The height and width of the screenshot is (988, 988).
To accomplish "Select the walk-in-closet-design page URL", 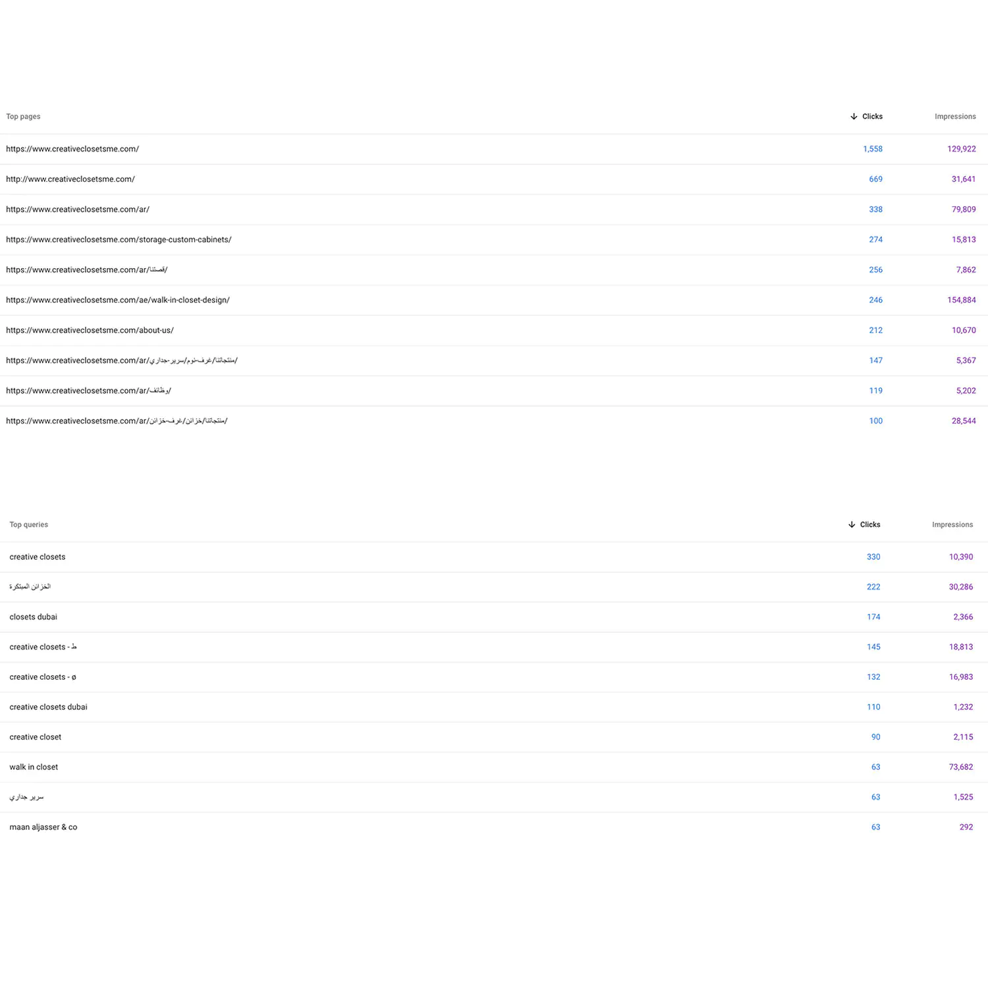I will pyautogui.click(x=118, y=300).
